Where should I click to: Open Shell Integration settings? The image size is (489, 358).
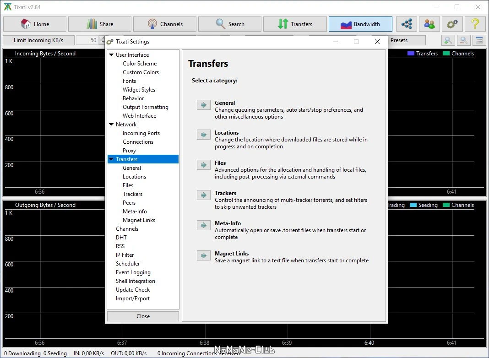tap(136, 281)
